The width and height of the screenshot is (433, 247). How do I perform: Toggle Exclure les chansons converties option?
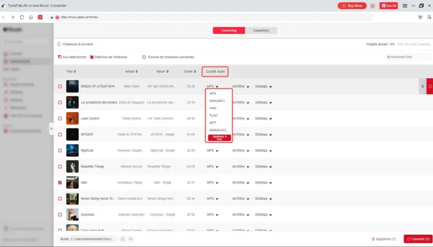click(x=144, y=57)
